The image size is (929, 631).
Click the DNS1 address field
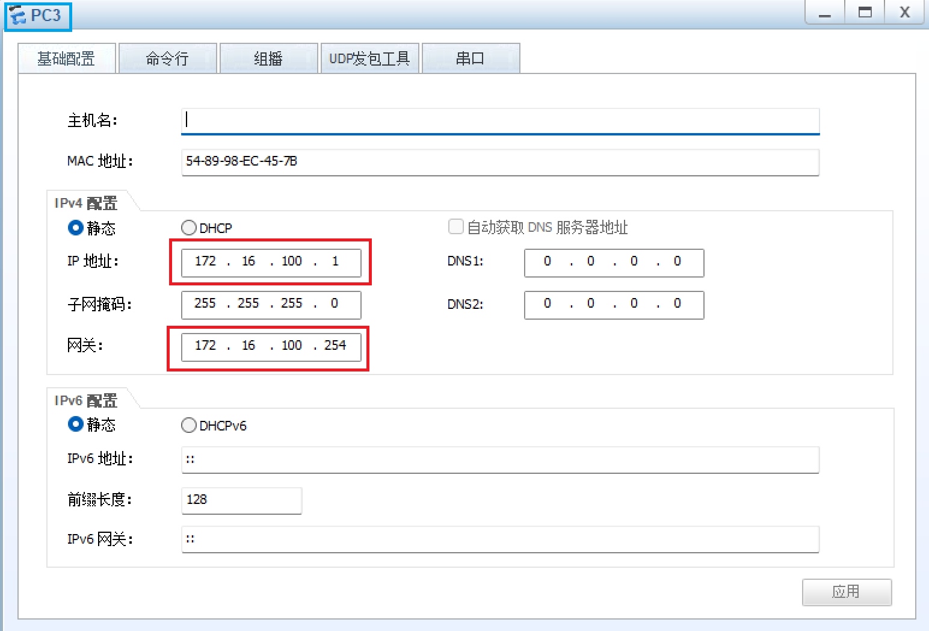coord(614,262)
